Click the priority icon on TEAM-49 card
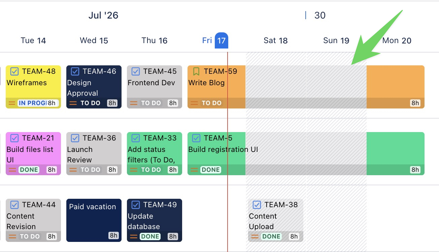 pos(134,237)
